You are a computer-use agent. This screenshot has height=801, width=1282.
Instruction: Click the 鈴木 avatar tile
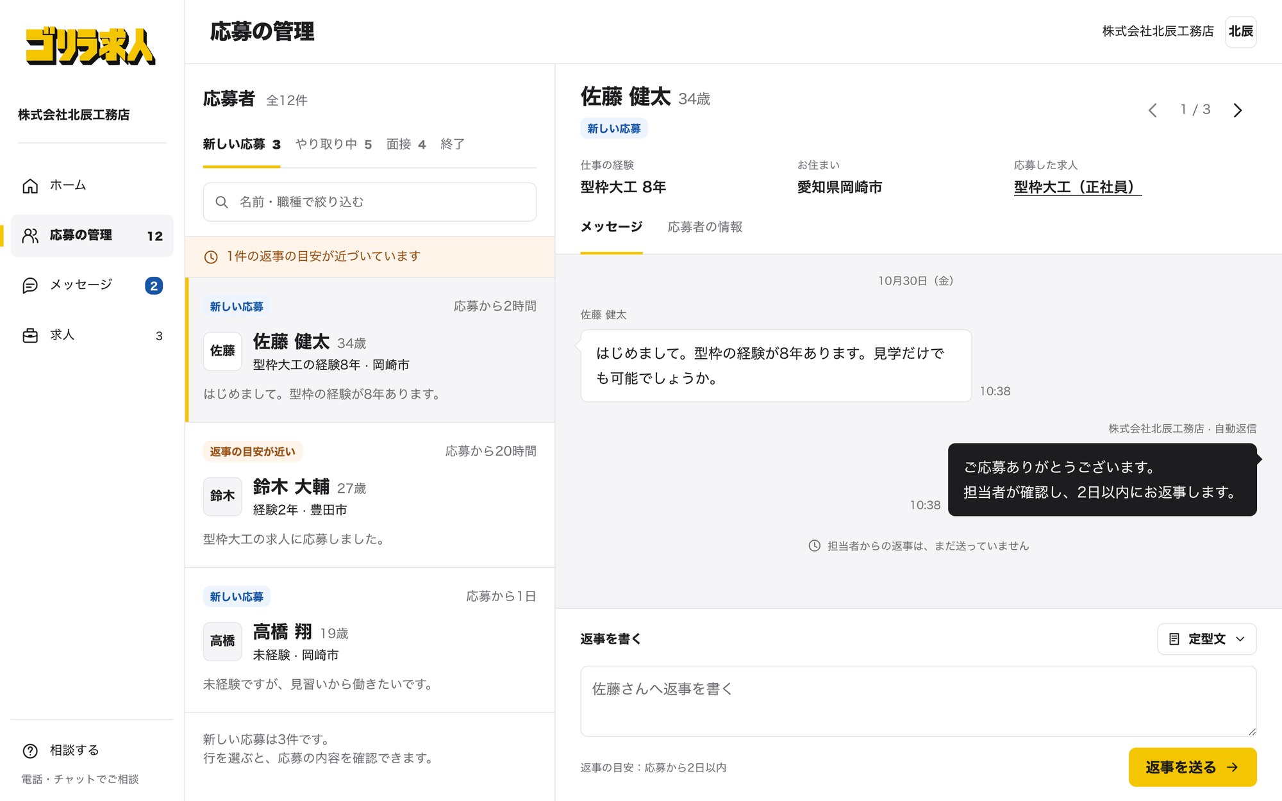pyautogui.click(x=222, y=496)
